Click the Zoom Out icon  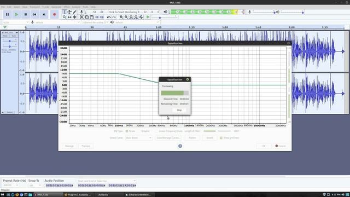[x=126, y=17]
